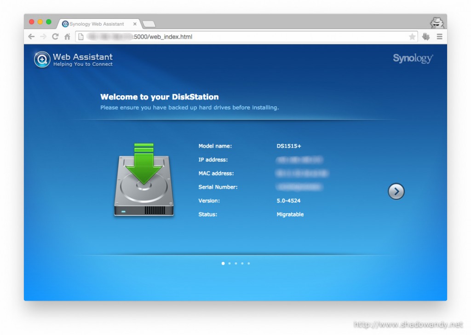Click the green maximize window button

(48, 22)
